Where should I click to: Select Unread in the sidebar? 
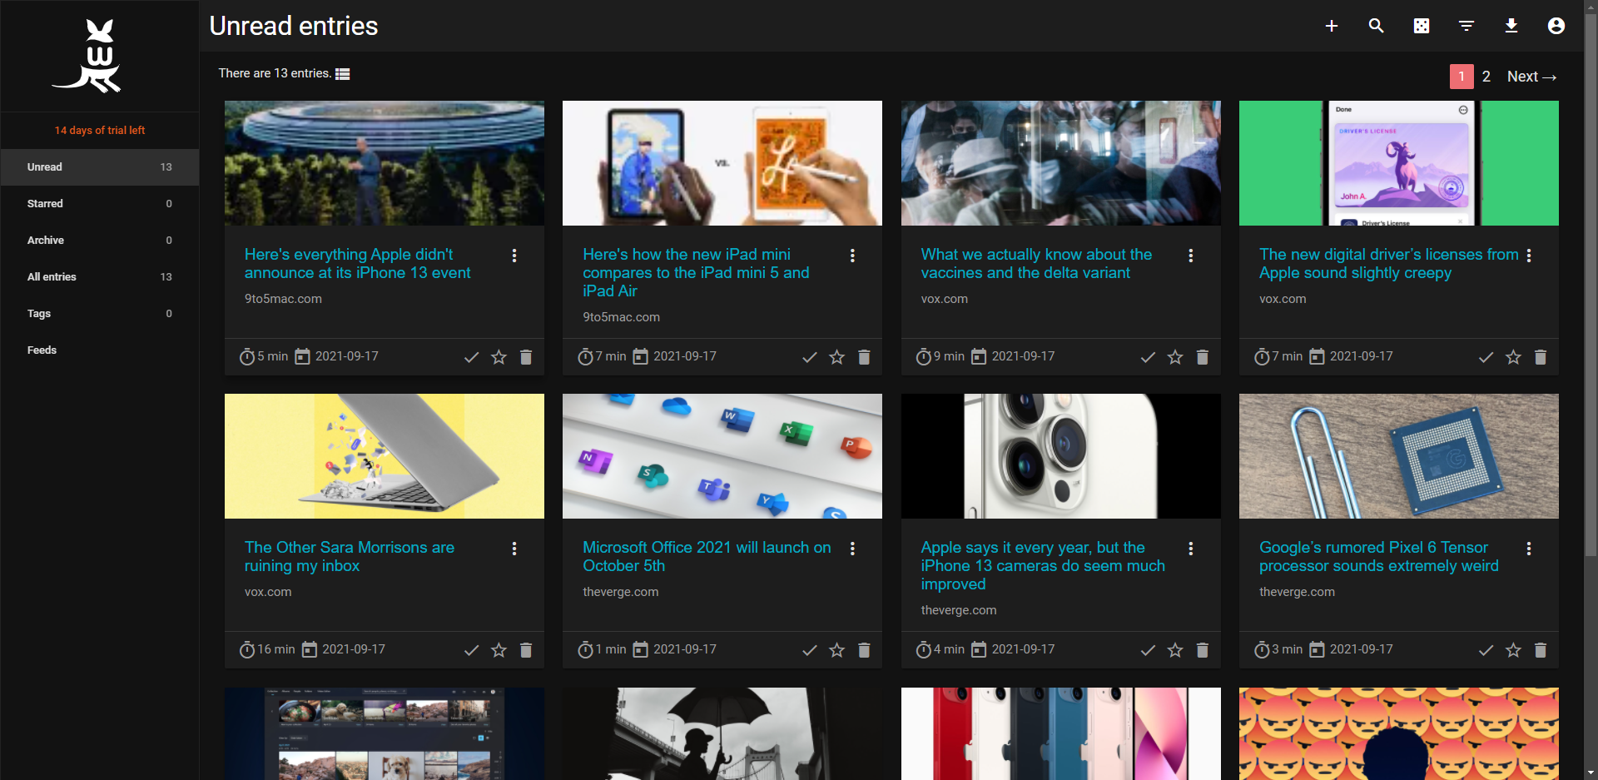click(x=100, y=167)
